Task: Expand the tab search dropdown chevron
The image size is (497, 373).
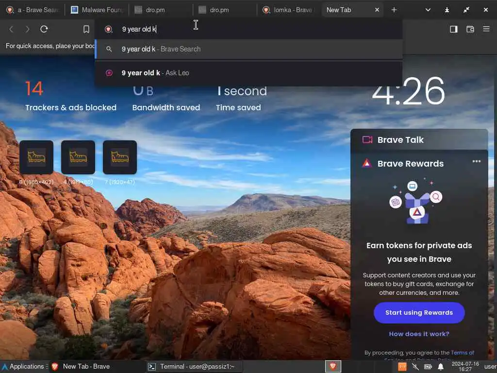Action: click(428, 10)
